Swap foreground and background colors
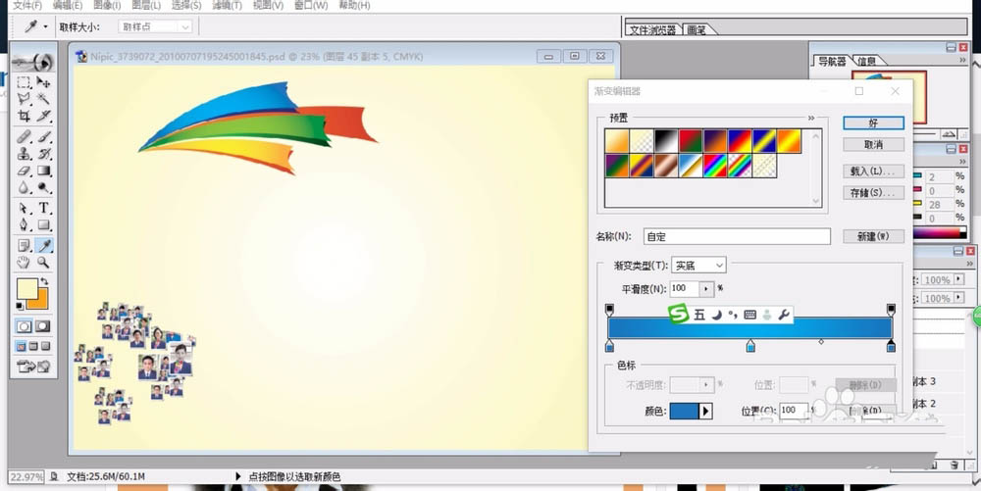Image resolution: width=981 pixels, height=491 pixels. [44, 281]
